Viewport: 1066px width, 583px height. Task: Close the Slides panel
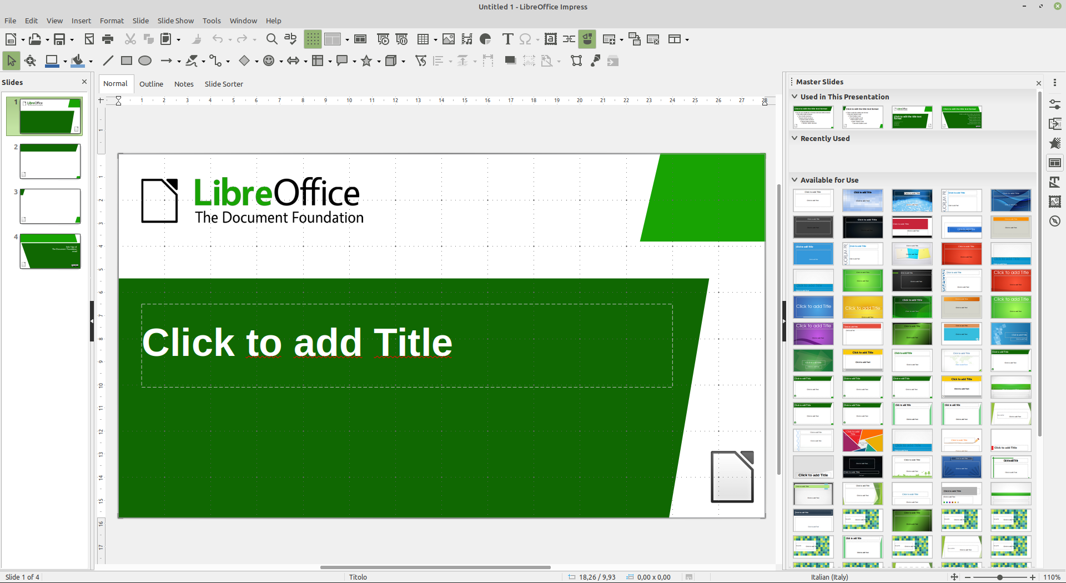pos(84,82)
